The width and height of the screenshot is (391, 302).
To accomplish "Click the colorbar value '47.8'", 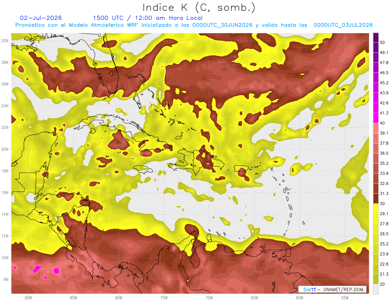I will 384,63.
